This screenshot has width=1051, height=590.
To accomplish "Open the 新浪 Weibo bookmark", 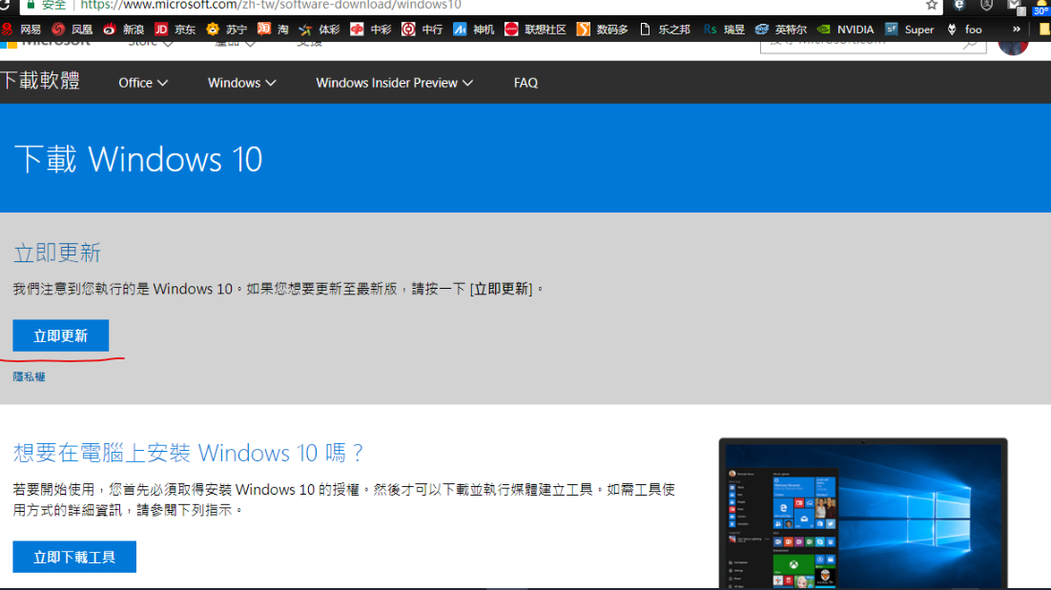I will click(x=123, y=30).
